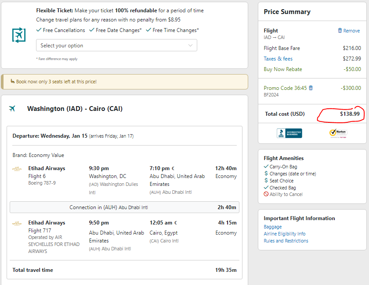Screen dimensions: 369x285
Task: Open the Baggage information link
Action: 272,227
